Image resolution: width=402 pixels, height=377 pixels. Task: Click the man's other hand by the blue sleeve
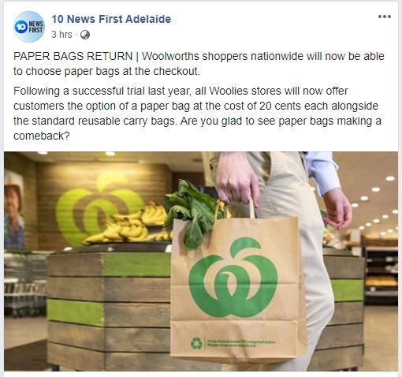[337, 208]
